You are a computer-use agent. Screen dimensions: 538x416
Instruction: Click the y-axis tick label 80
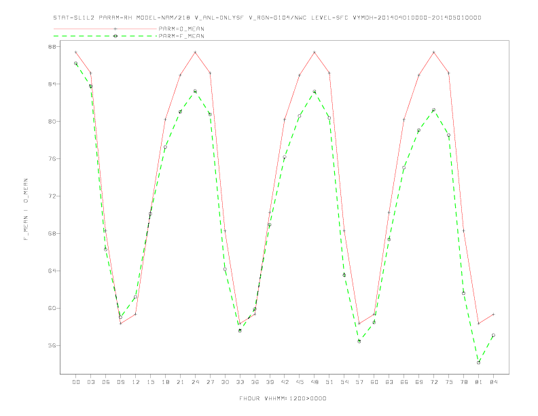[x=54, y=122]
